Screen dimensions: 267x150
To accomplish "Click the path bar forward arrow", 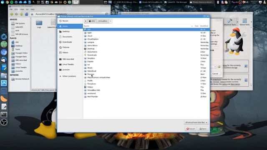I will 111,21.
